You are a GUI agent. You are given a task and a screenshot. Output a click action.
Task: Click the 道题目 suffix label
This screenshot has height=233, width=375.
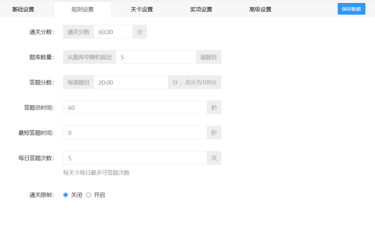(209, 57)
